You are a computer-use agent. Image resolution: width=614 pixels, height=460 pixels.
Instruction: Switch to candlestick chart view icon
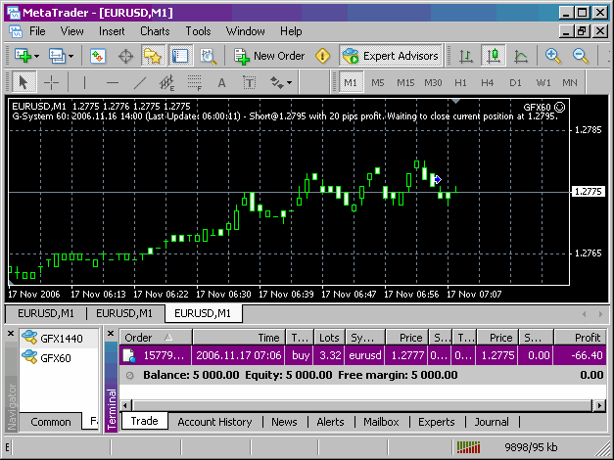coord(493,56)
